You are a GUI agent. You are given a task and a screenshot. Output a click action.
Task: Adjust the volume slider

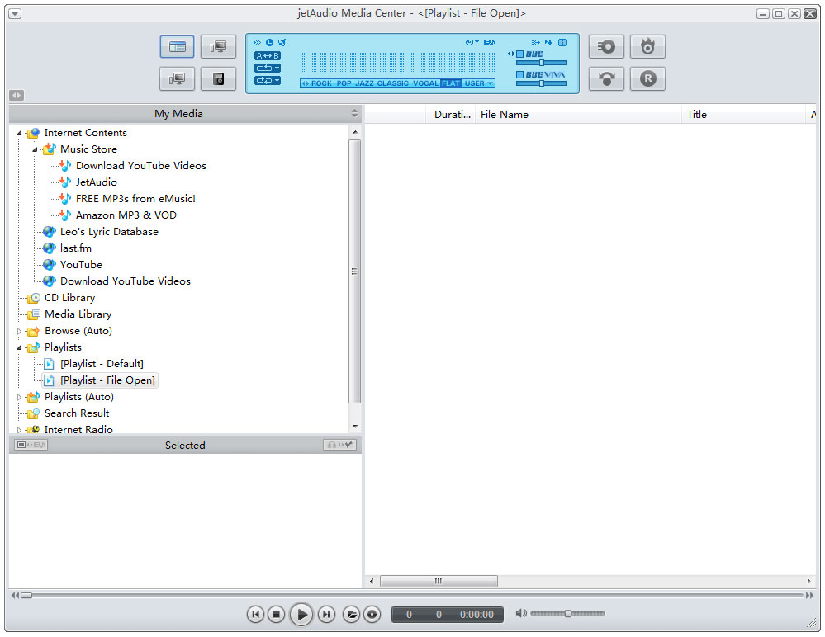(568, 614)
